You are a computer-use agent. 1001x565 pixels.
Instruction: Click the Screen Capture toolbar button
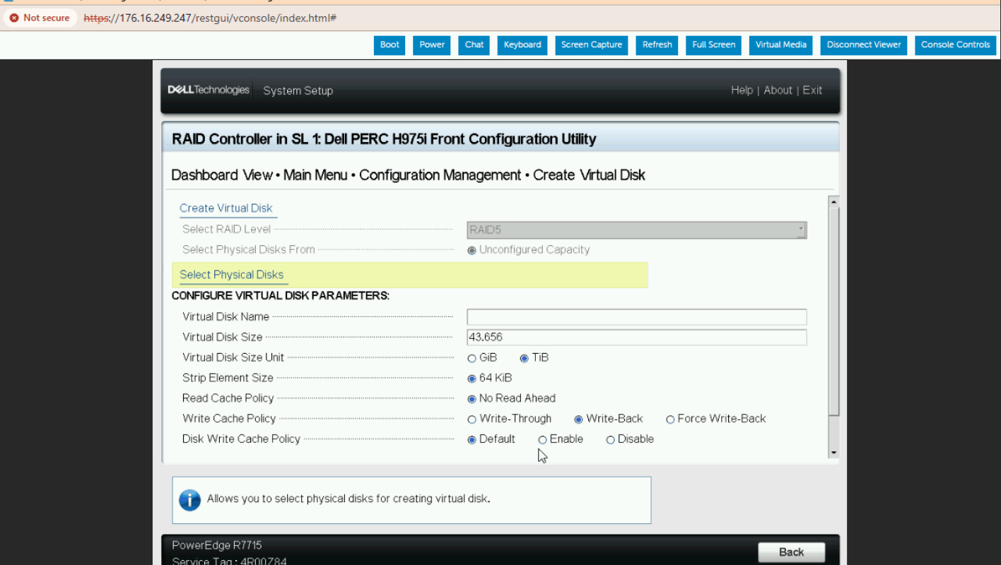click(x=591, y=44)
